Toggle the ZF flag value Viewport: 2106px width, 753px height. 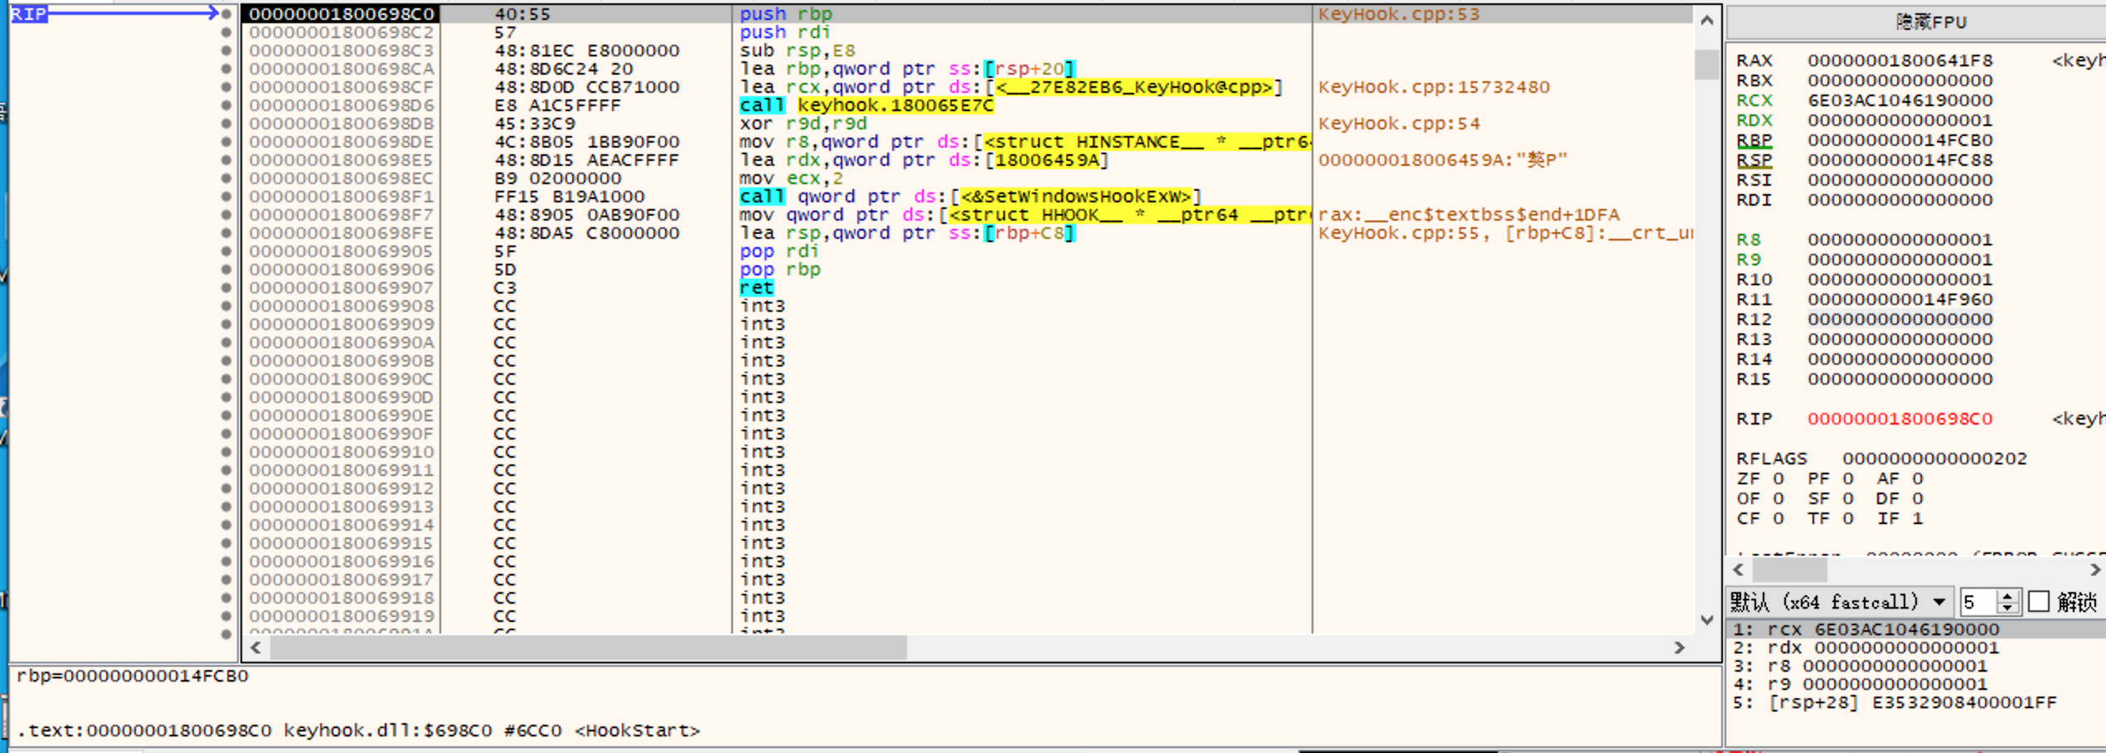pyautogui.click(x=1778, y=479)
